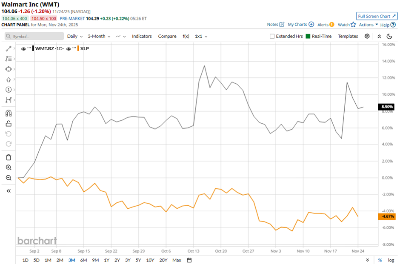Viewport: 400px width, 264px height.
Task: Expand the Actions dropdown menu
Action: tap(369, 25)
